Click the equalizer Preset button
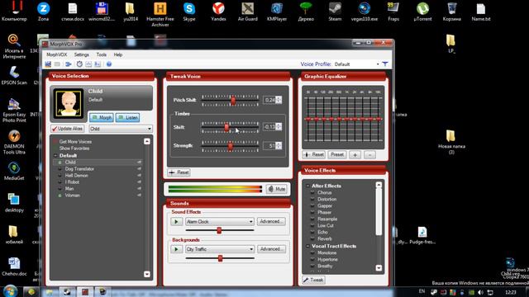Screen dimensions: 529x297 click(x=336, y=154)
